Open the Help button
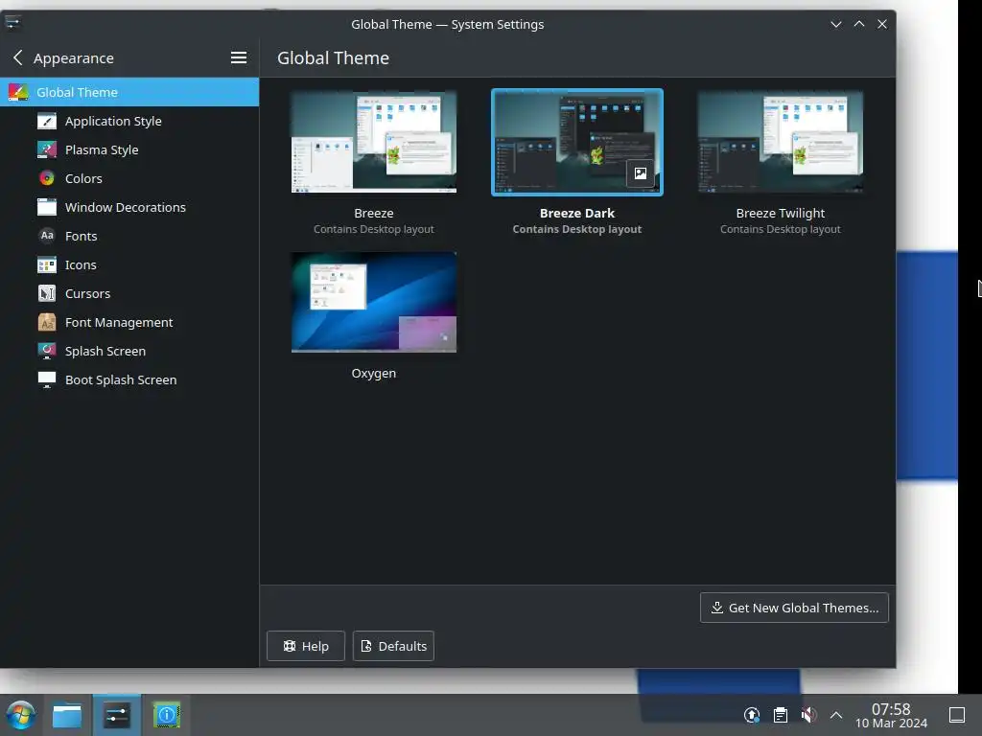 [306, 646]
